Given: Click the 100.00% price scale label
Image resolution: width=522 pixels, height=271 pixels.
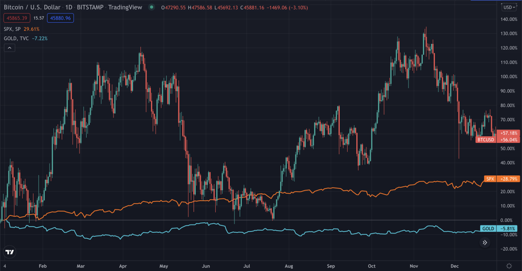Looking at the screenshot, I should [x=509, y=76].
